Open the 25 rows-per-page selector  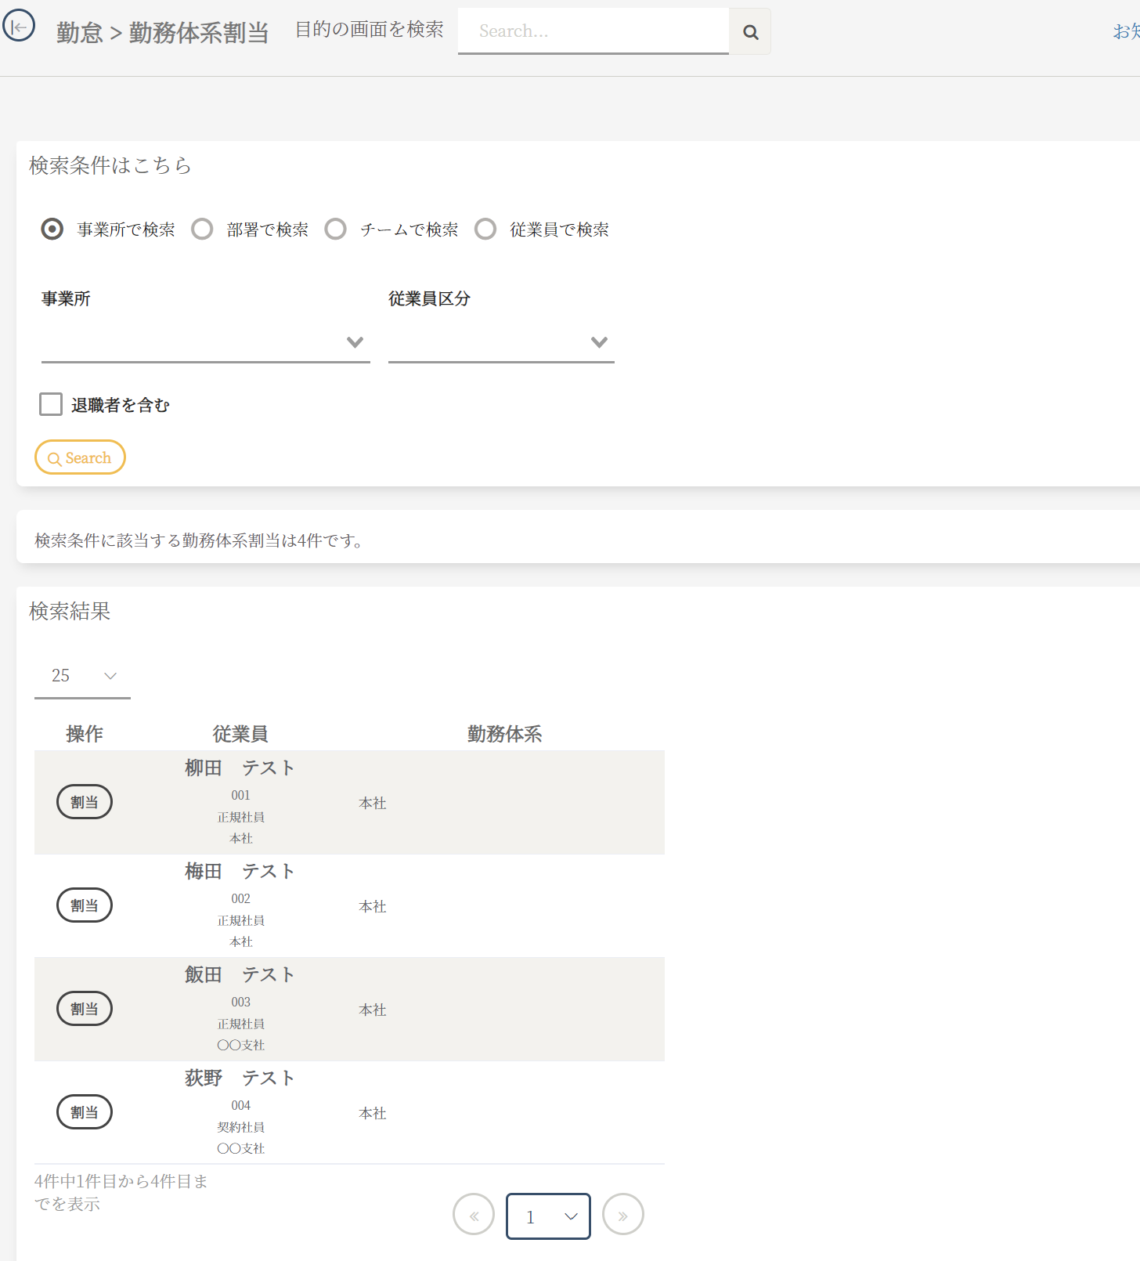pos(82,676)
